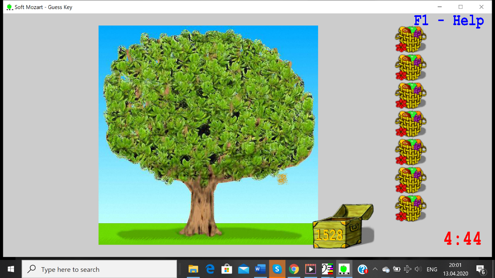Click the bottommost fruit basket

coord(410,208)
